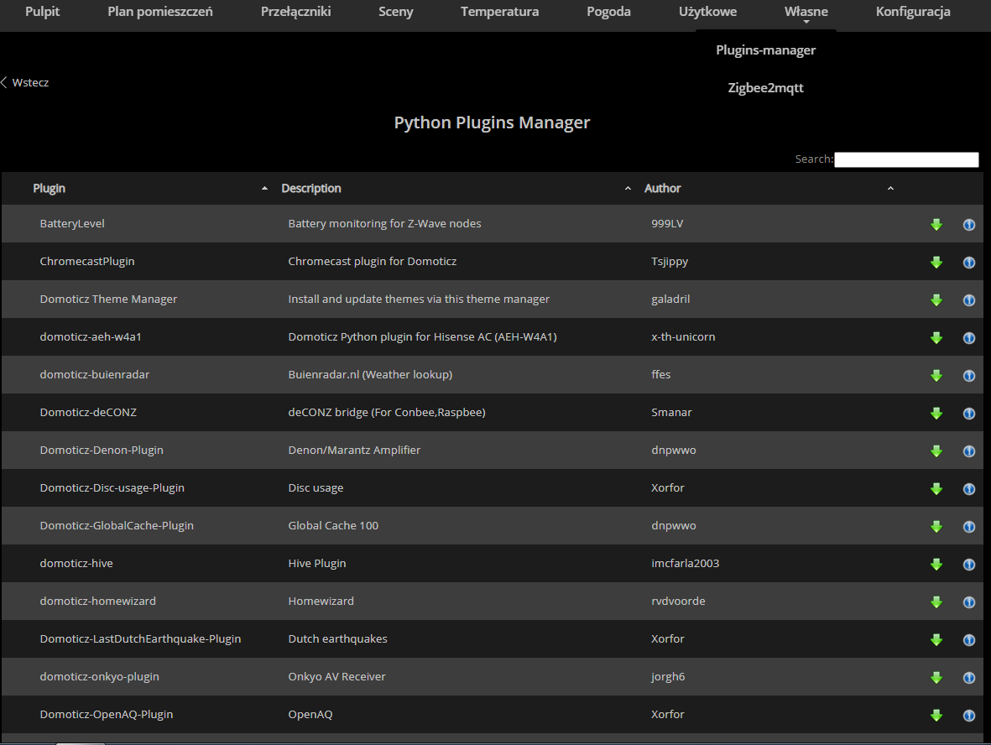Install Domoticz-LastDutchEarthquake-Plugin arrow
The height and width of the screenshot is (745, 991).
click(x=936, y=640)
